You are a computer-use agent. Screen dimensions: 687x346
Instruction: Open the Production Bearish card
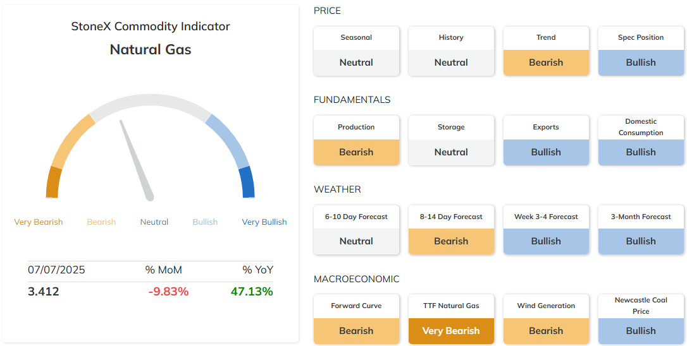[356, 140]
